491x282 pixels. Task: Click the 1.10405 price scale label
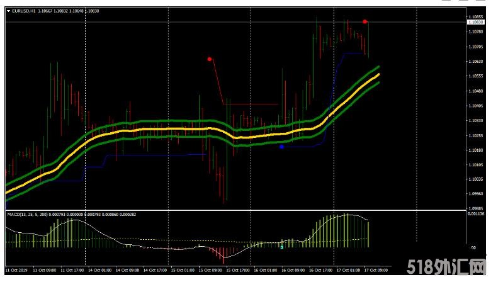pyautogui.click(x=476, y=106)
